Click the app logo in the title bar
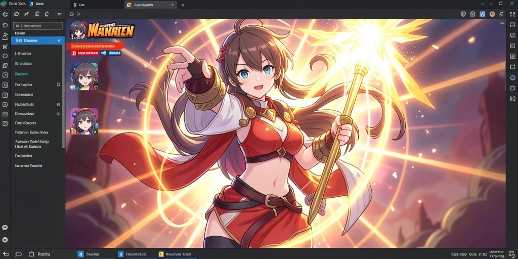Screen dimensions: 518x259 click(4, 4)
